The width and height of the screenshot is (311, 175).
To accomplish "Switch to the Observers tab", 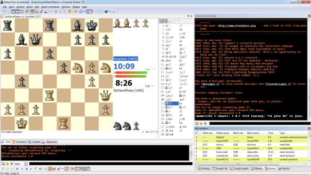I will point(50,142).
